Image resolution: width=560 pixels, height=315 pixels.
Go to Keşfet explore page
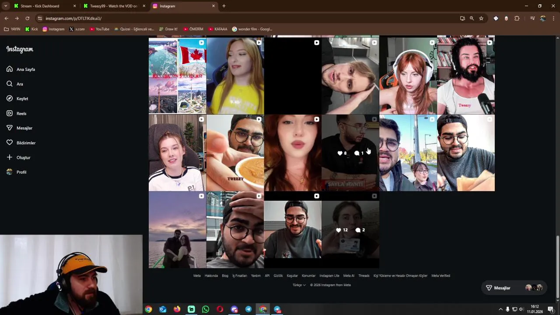[x=17, y=98]
